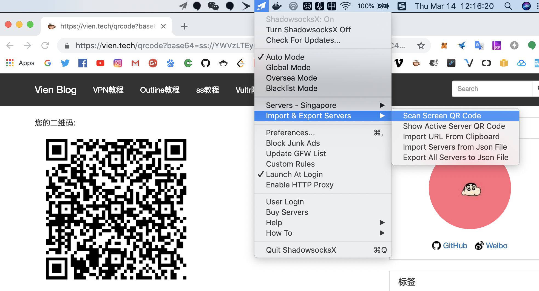The height and width of the screenshot is (291, 539).
Task: Switch to Blacklist Mode
Action: pos(323,88)
